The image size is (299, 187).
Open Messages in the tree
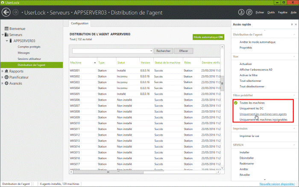23,53
